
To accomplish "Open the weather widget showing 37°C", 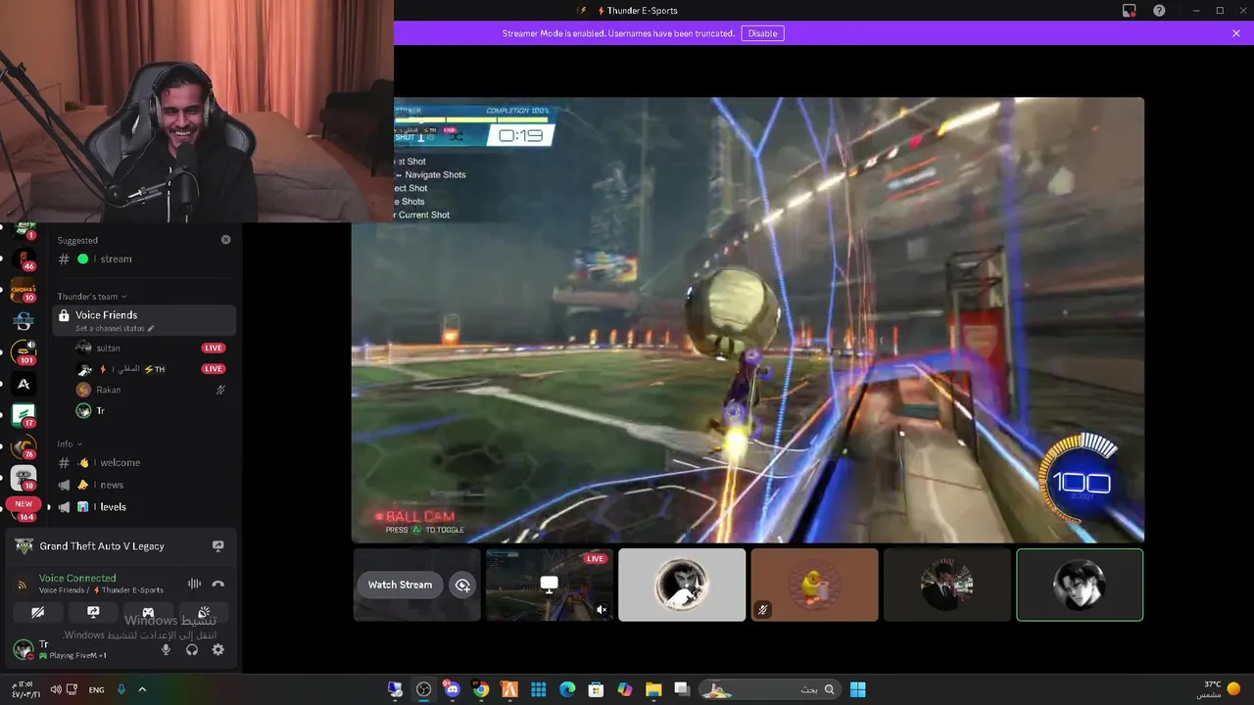I will click(x=1219, y=689).
